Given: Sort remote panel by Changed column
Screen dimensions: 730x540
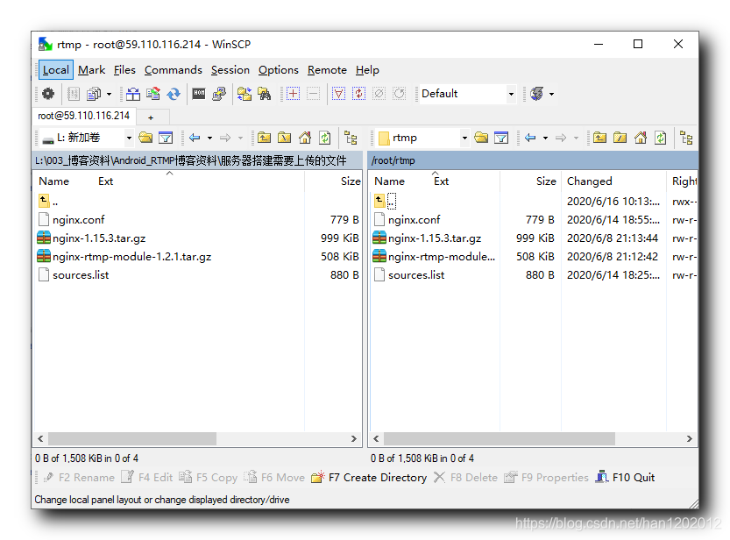Looking at the screenshot, I should [x=613, y=181].
